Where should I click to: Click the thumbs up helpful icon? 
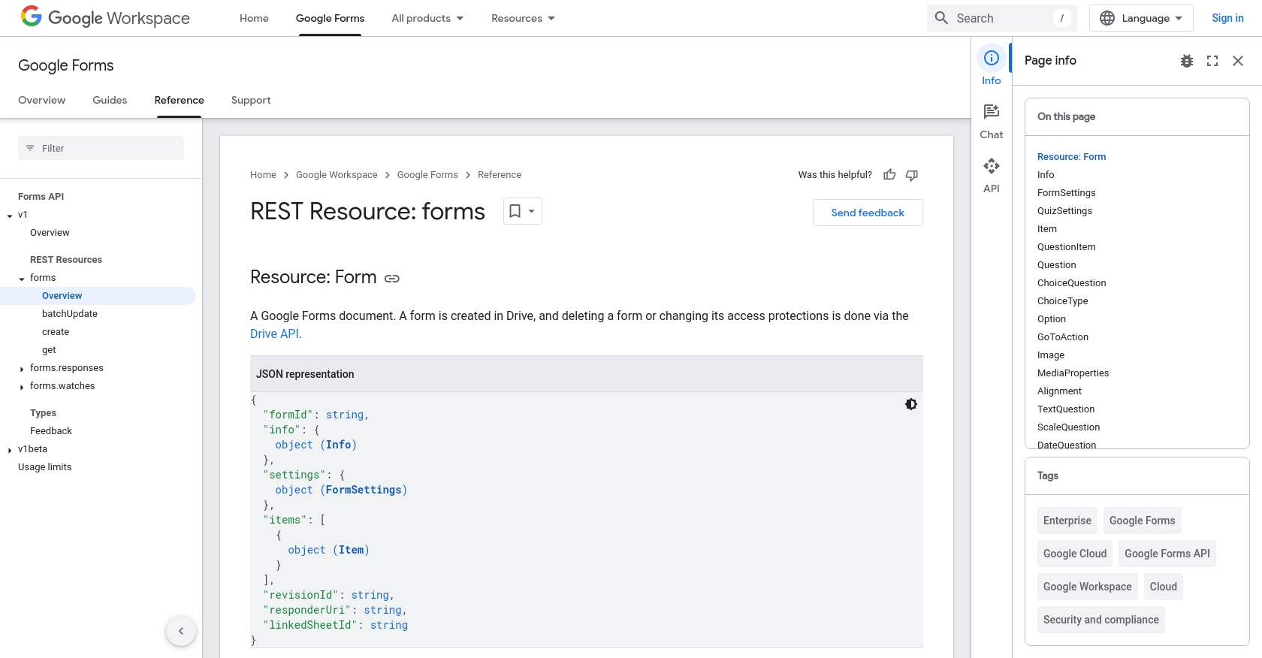pos(889,175)
